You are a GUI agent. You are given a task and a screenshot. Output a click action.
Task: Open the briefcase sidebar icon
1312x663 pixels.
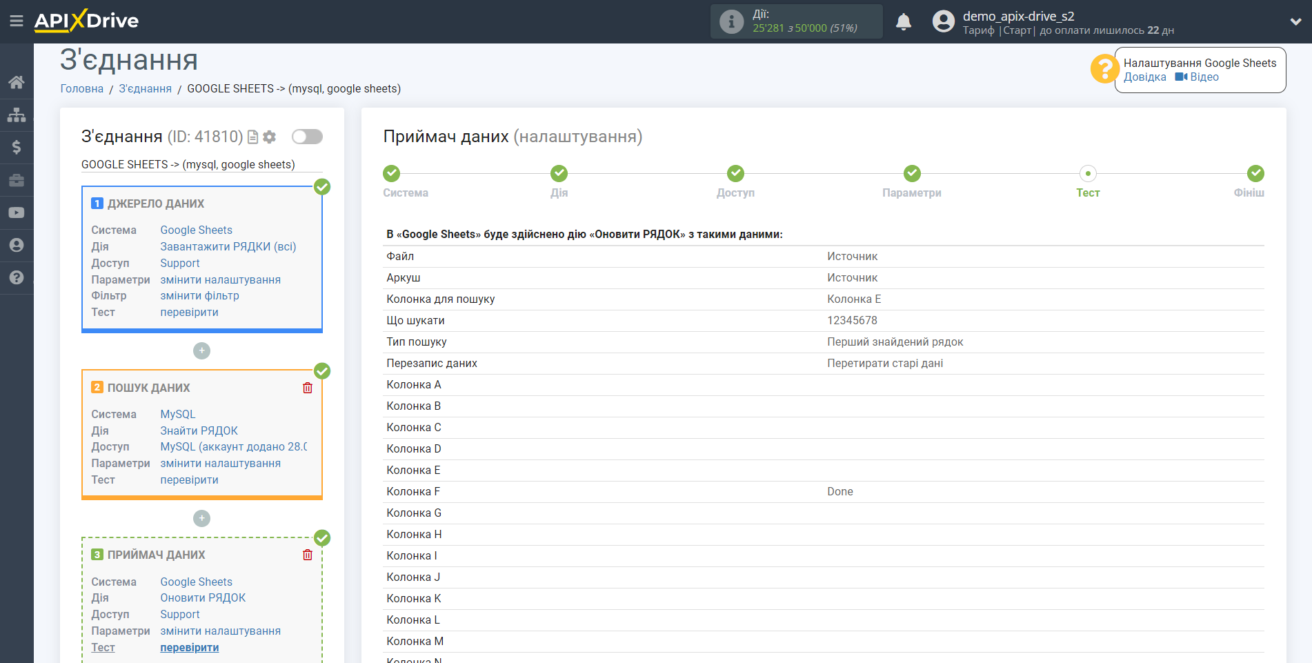(17, 180)
